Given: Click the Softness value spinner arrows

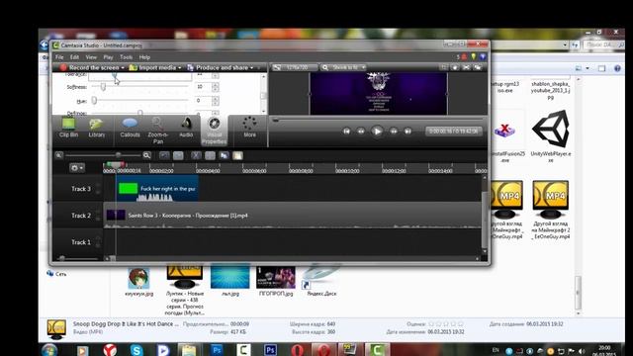Looking at the screenshot, I should [x=216, y=87].
